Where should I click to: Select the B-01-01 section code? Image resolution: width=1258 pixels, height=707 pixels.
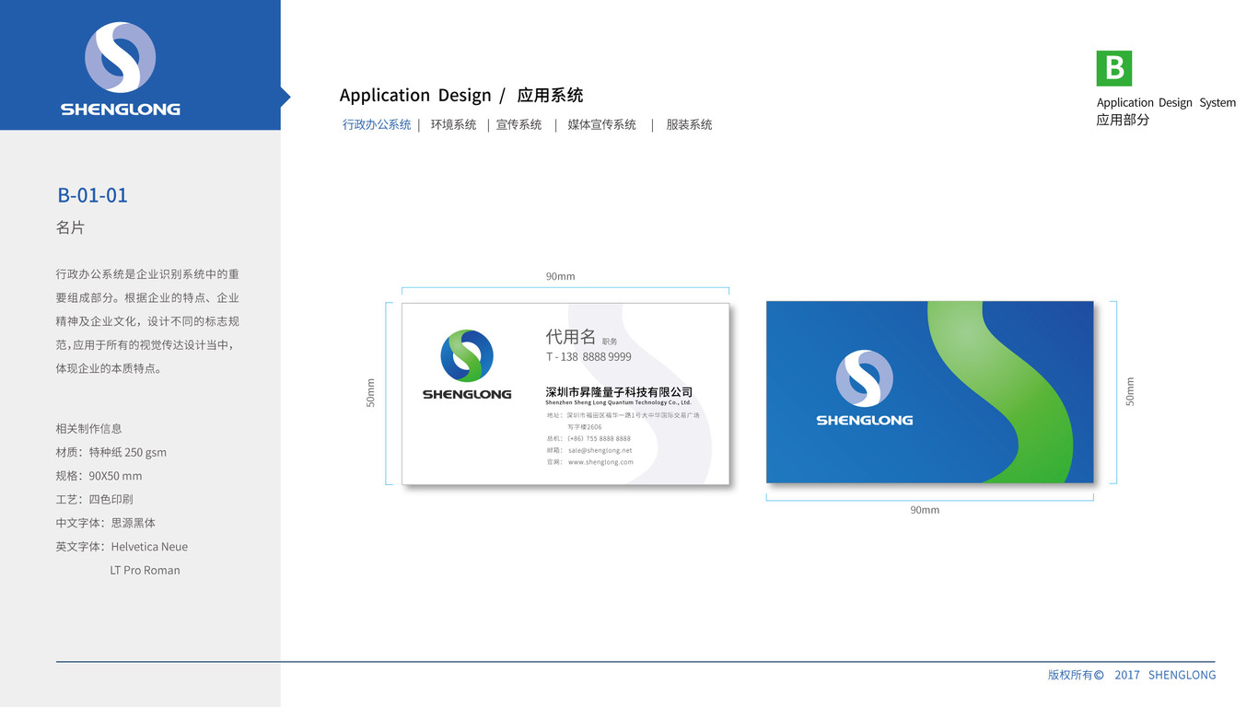pyautogui.click(x=93, y=195)
